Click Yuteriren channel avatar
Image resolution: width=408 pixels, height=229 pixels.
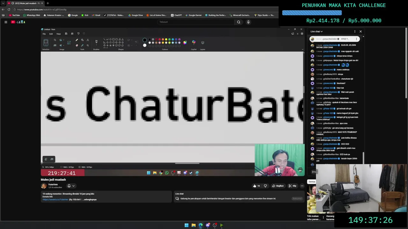[44, 186]
